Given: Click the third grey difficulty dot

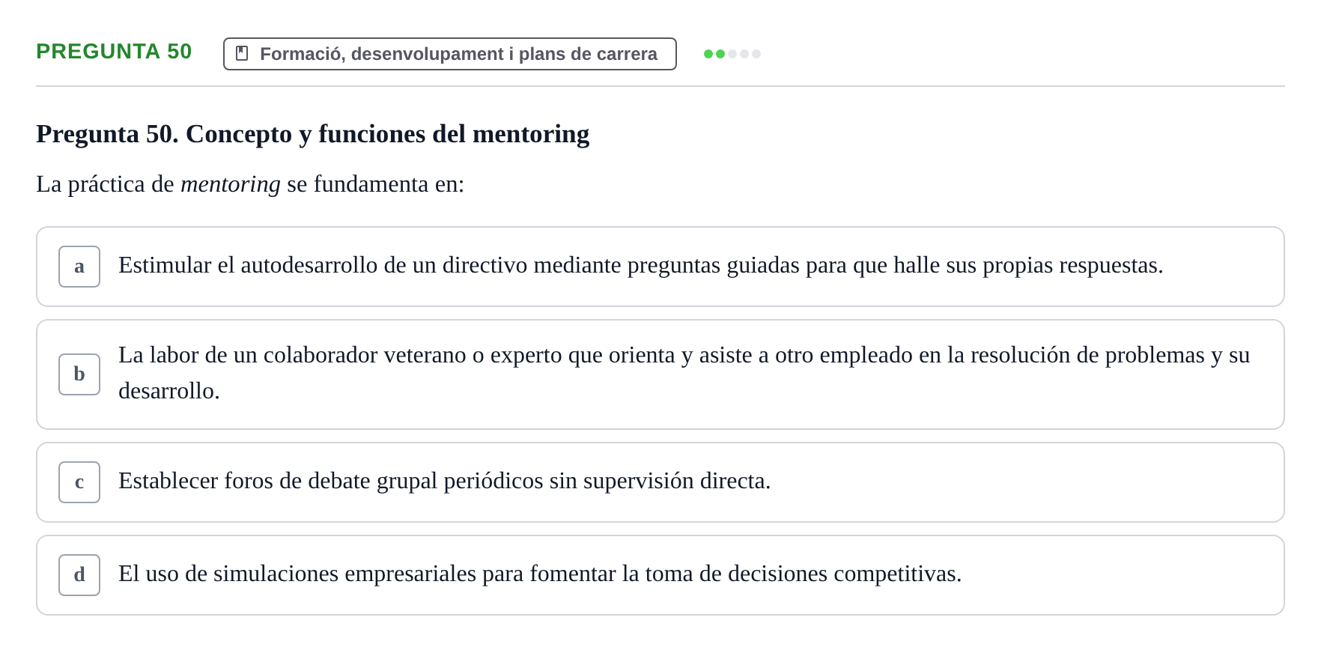Looking at the screenshot, I should (x=732, y=54).
